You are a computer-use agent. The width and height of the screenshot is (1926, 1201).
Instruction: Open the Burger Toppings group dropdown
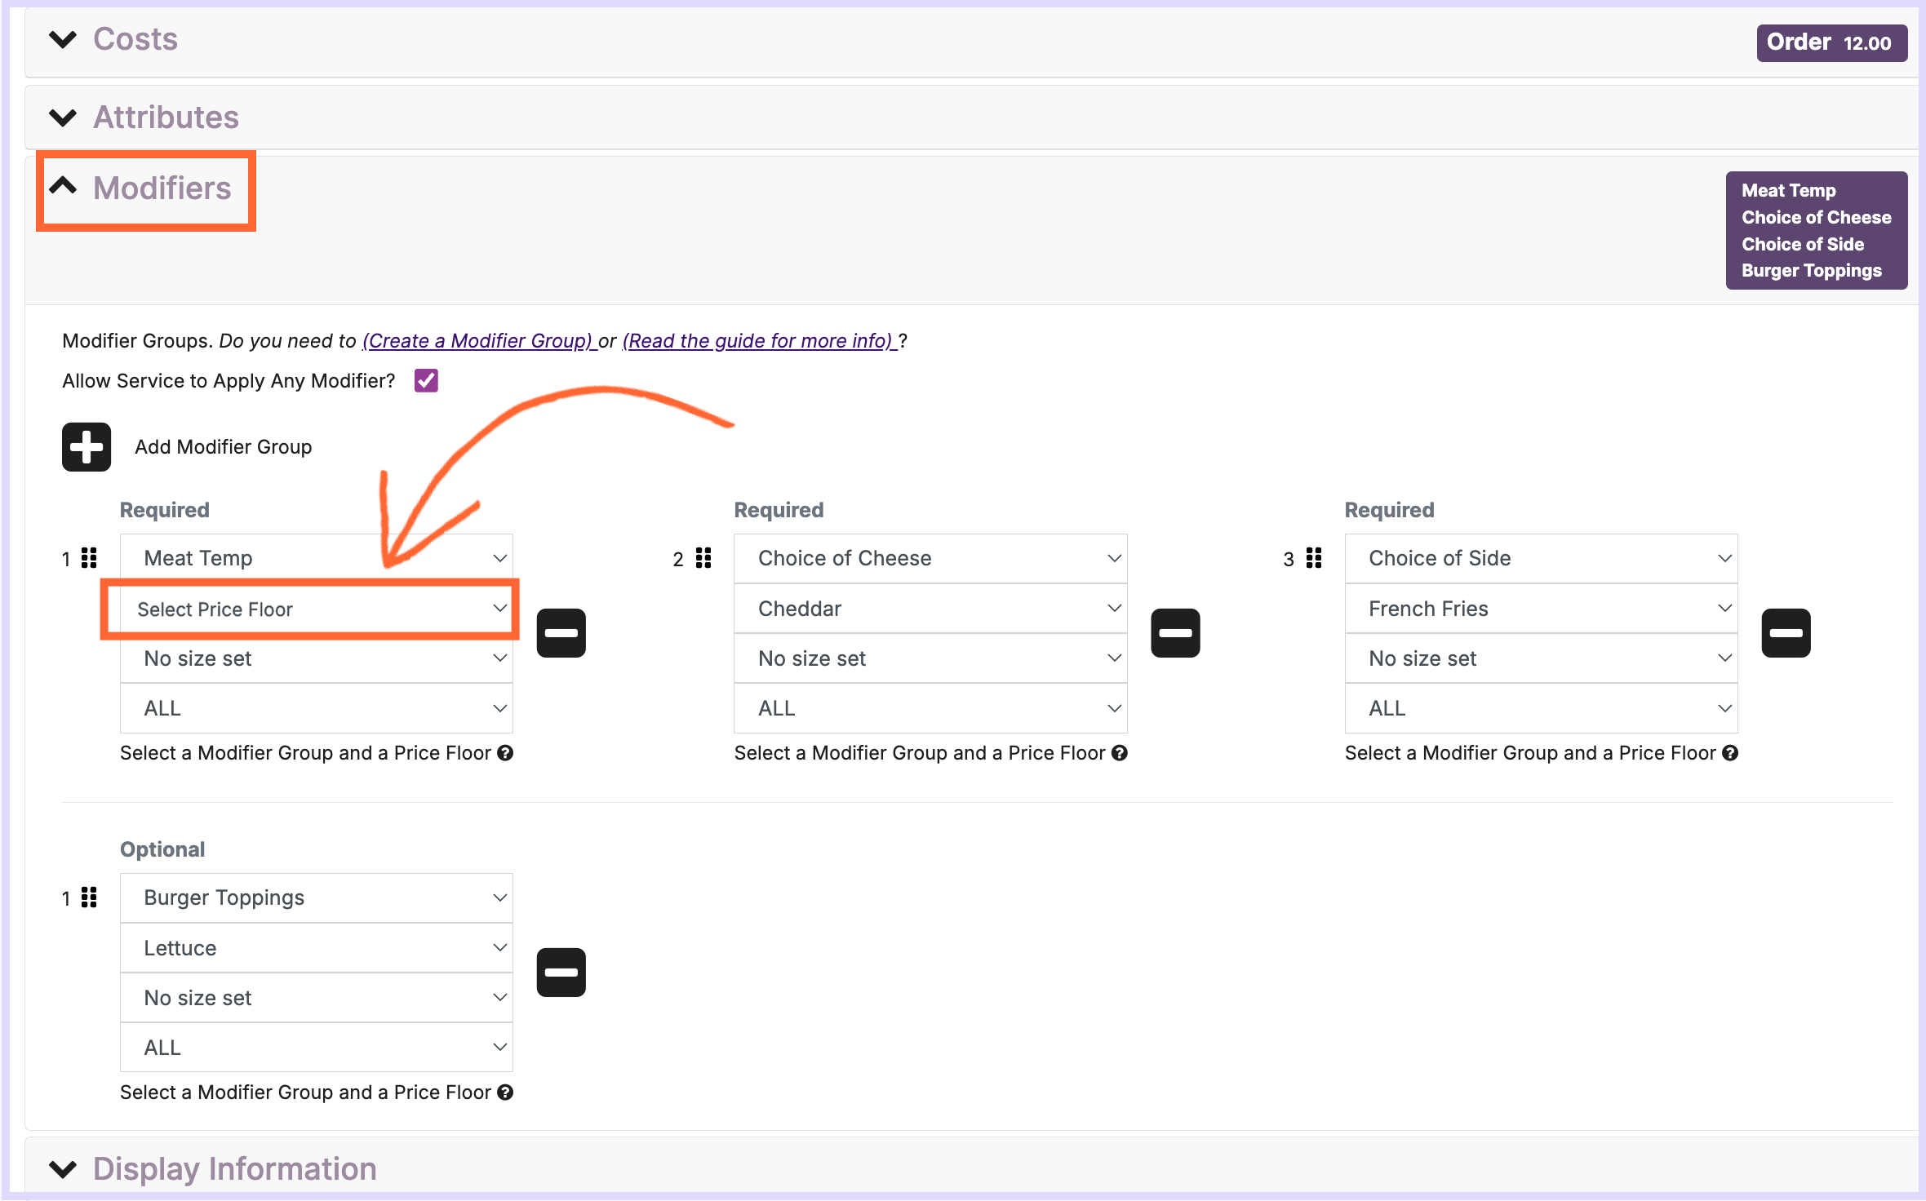tap(316, 897)
